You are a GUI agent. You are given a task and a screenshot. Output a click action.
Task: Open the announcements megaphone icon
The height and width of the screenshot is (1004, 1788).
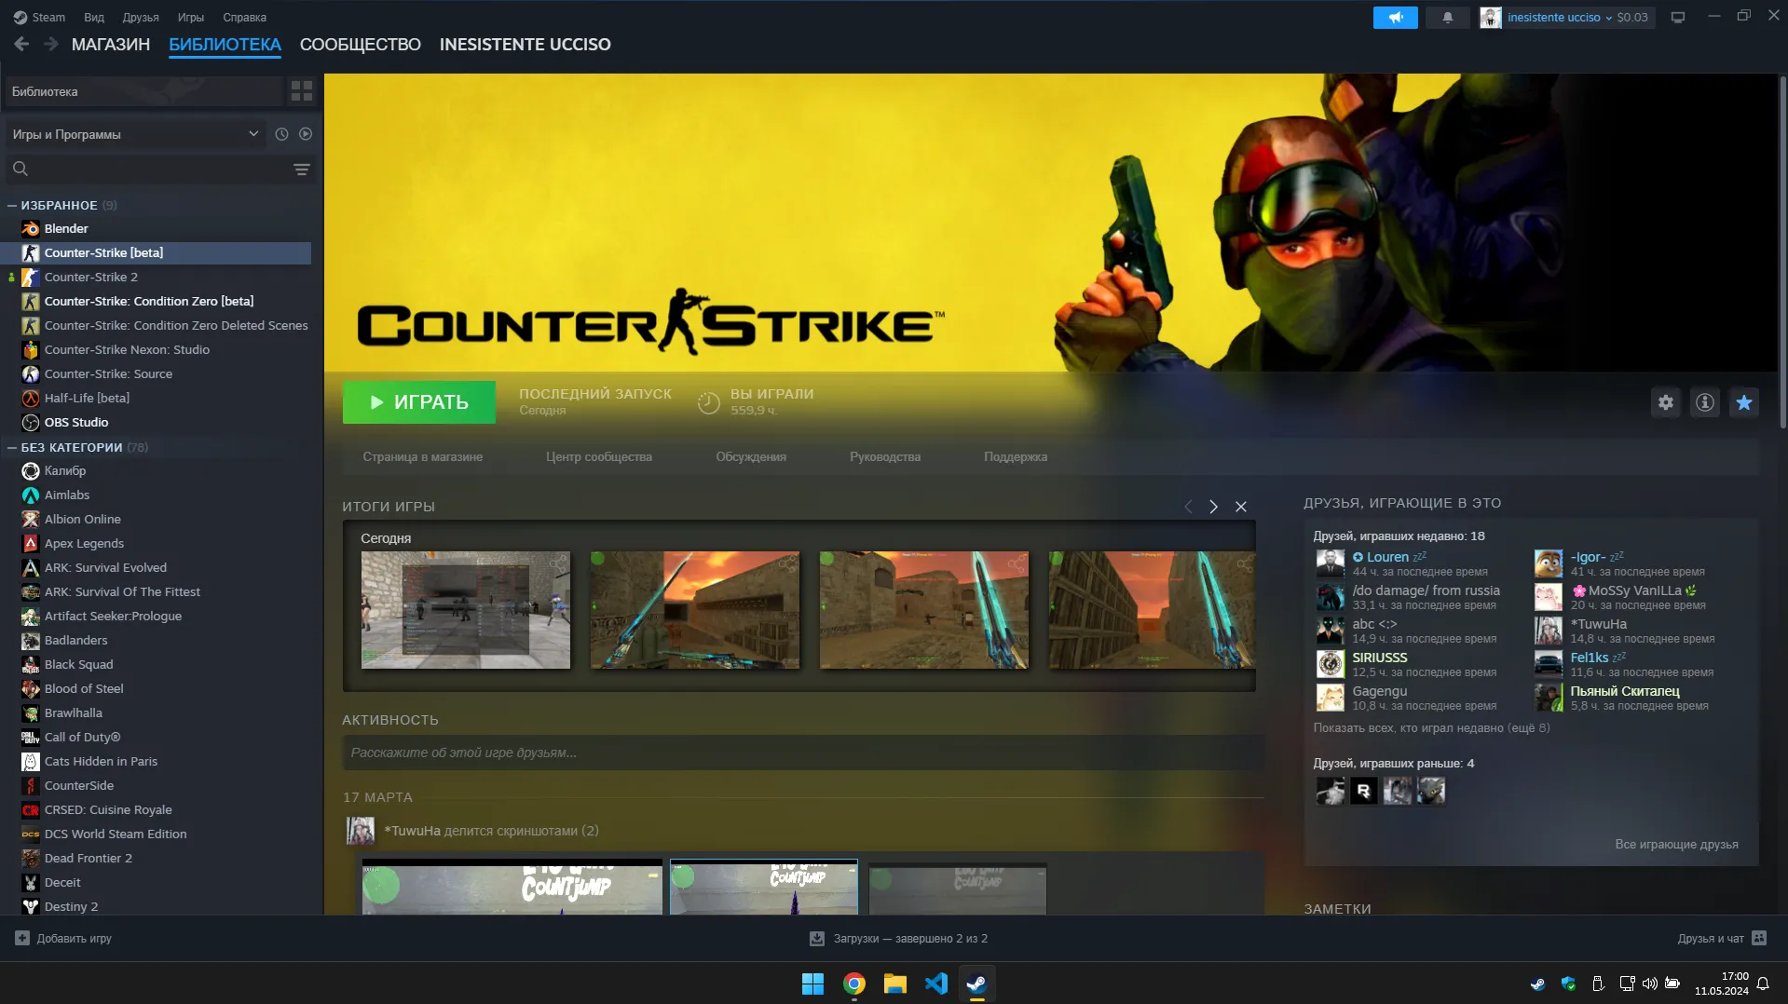pos(1395,18)
